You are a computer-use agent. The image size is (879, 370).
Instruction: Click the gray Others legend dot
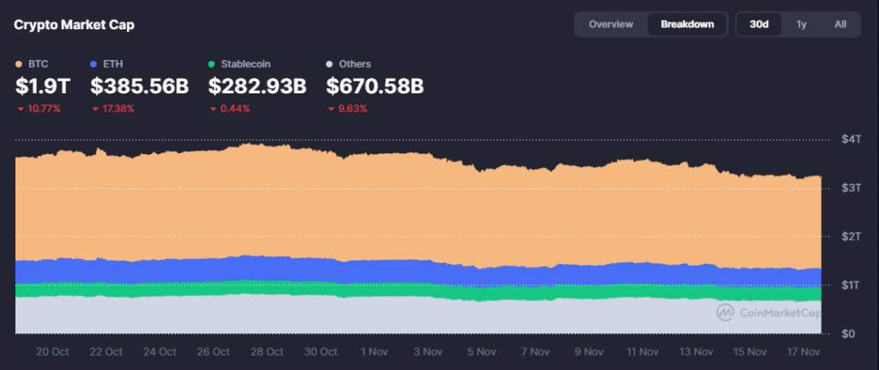(330, 64)
